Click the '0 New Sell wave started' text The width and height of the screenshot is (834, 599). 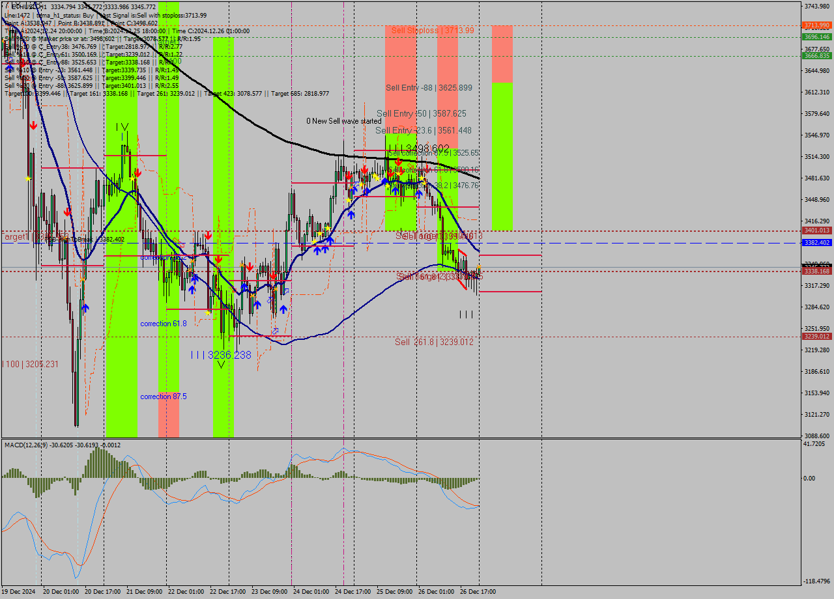(344, 121)
